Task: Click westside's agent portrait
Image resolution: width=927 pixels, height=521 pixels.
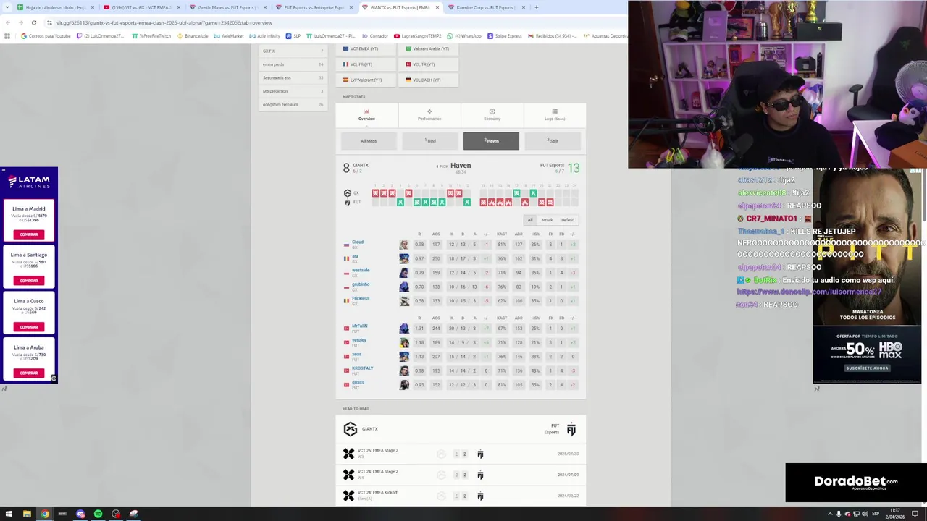Action: (x=404, y=273)
